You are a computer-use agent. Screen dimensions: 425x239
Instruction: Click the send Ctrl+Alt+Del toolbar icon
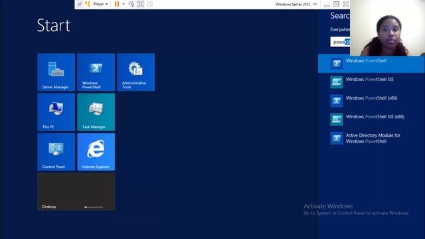[x=131, y=4]
